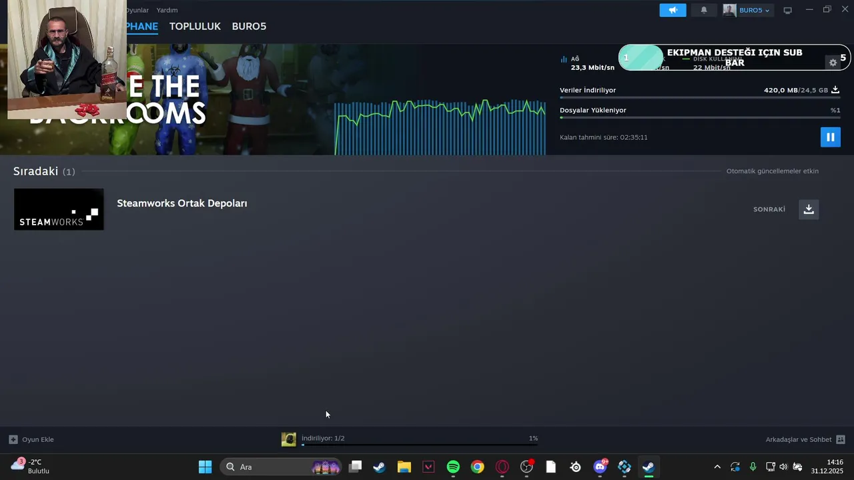Open the Yardım menu
Viewport: 854px width, 480px height.
pyautogui.click(x=167, y=10)
